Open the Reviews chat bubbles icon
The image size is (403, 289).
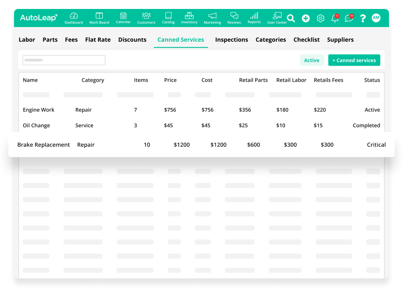pyautogui.click(x=234, y=16)
